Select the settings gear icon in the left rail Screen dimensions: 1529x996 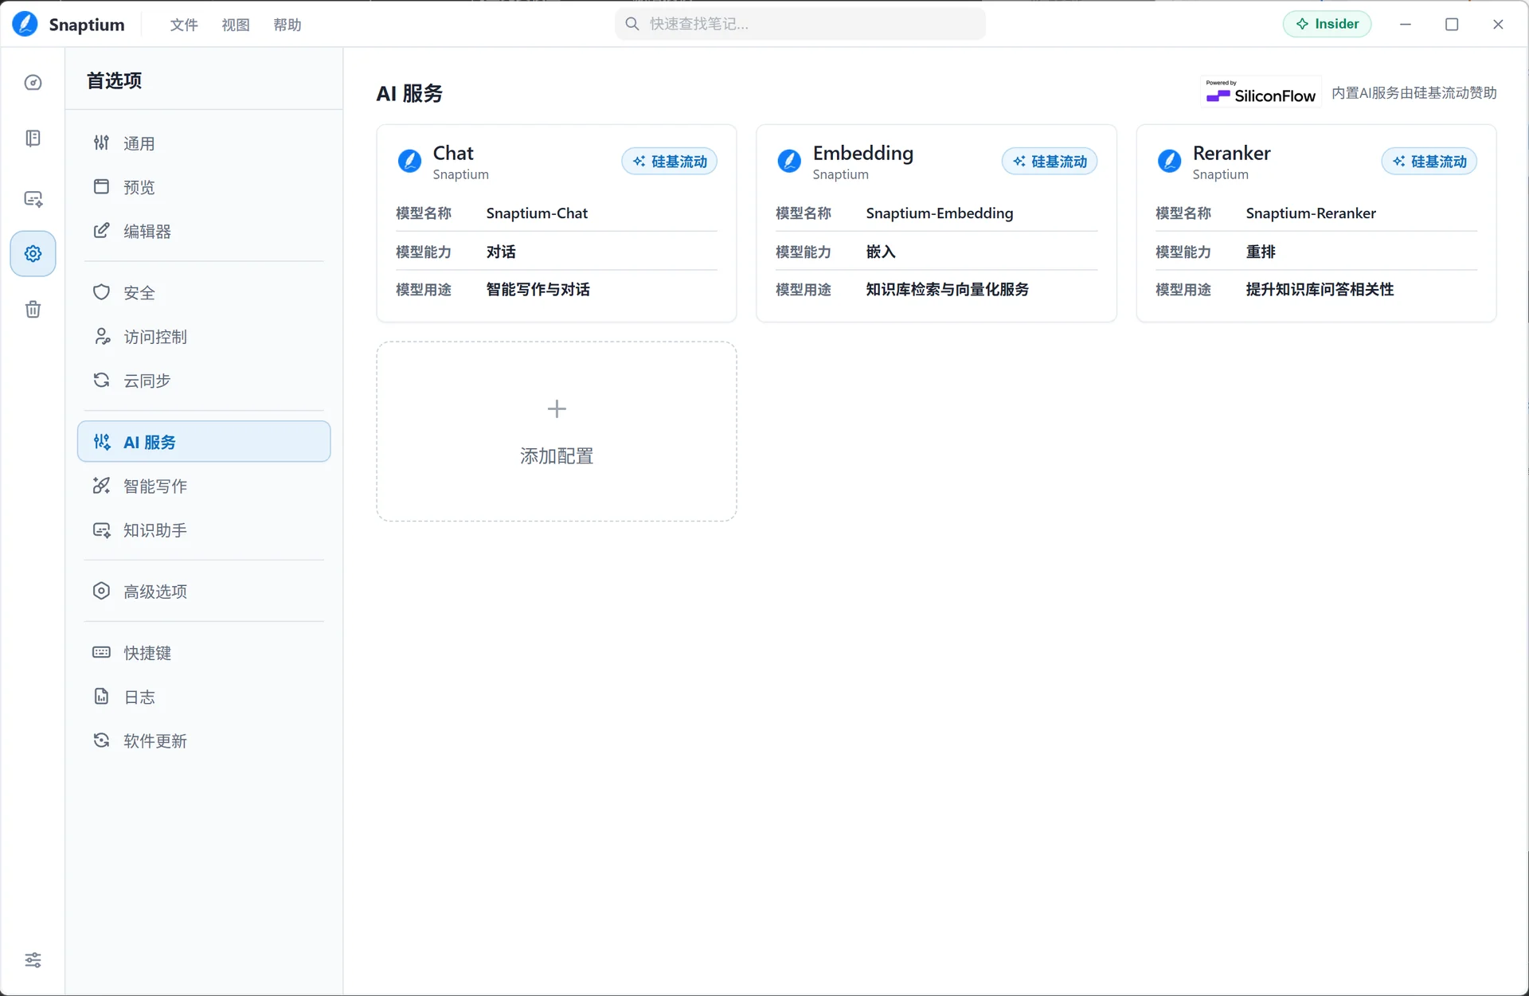coord(33,254)
